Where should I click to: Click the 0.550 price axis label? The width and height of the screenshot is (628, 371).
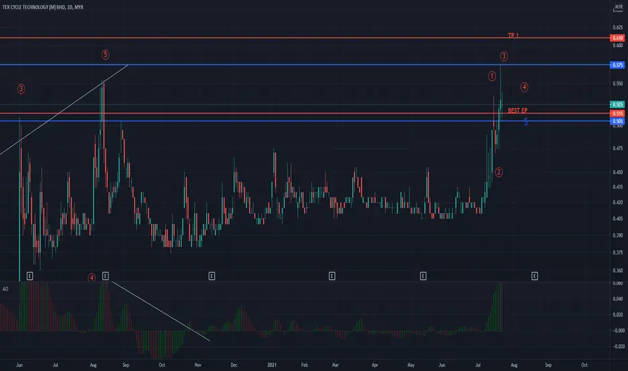coord(618,84)
